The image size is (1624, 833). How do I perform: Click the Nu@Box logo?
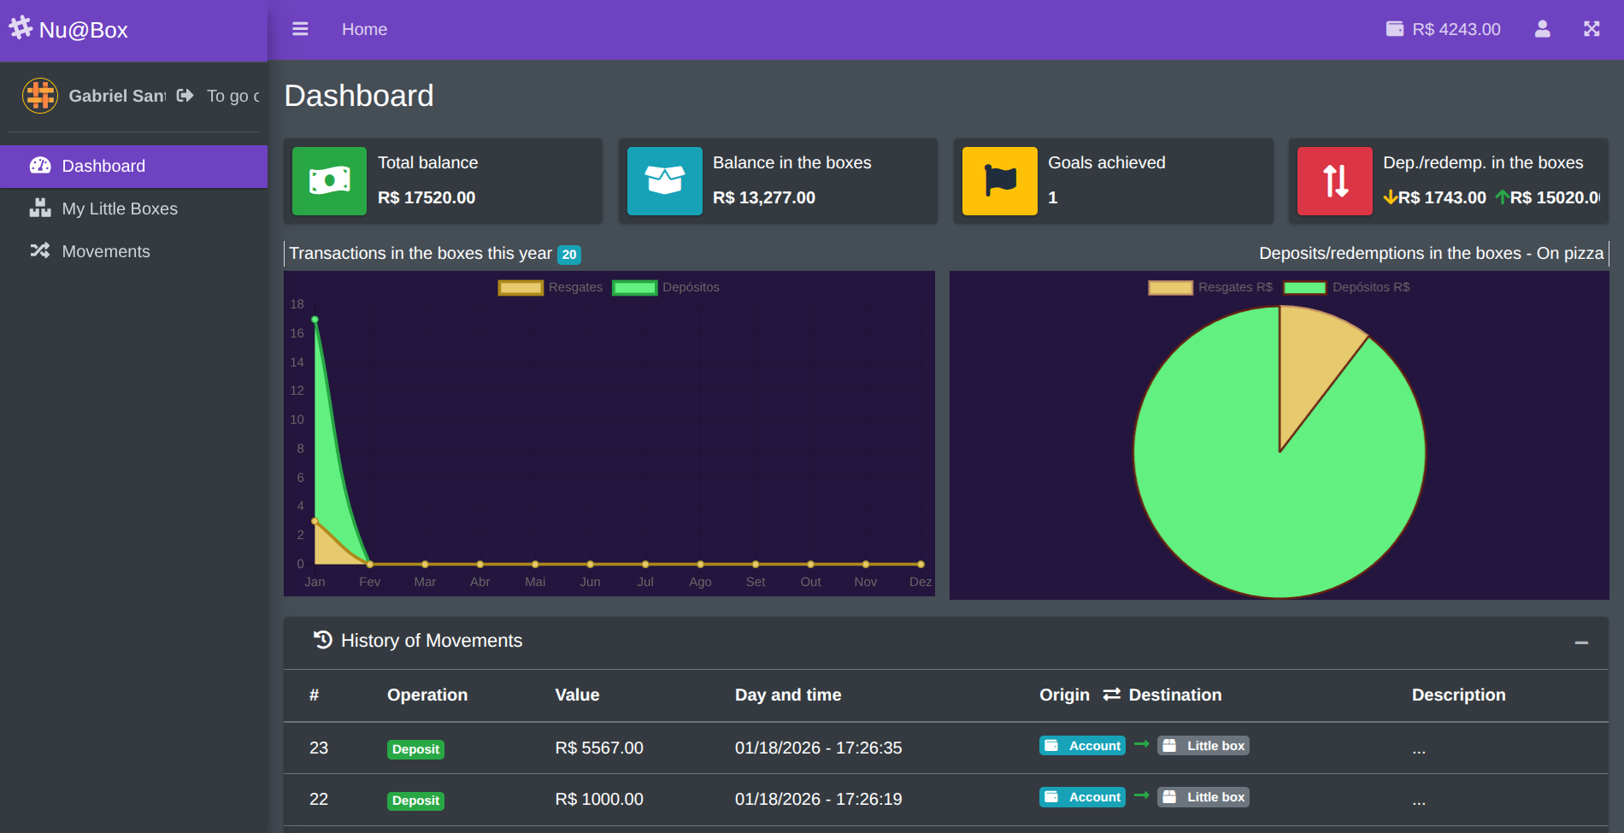[x=69, y=30]
